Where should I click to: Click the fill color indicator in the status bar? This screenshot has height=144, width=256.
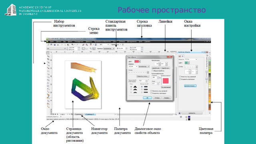(189, 117)
